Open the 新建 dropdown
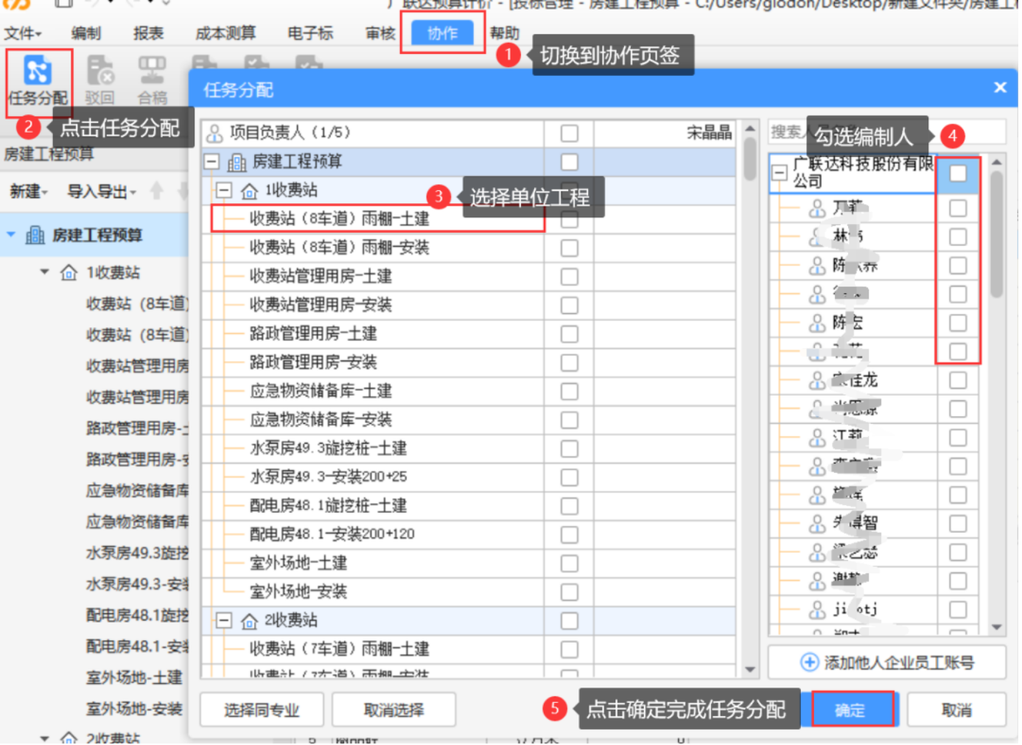1022x745 pixels. coord(28,192)
